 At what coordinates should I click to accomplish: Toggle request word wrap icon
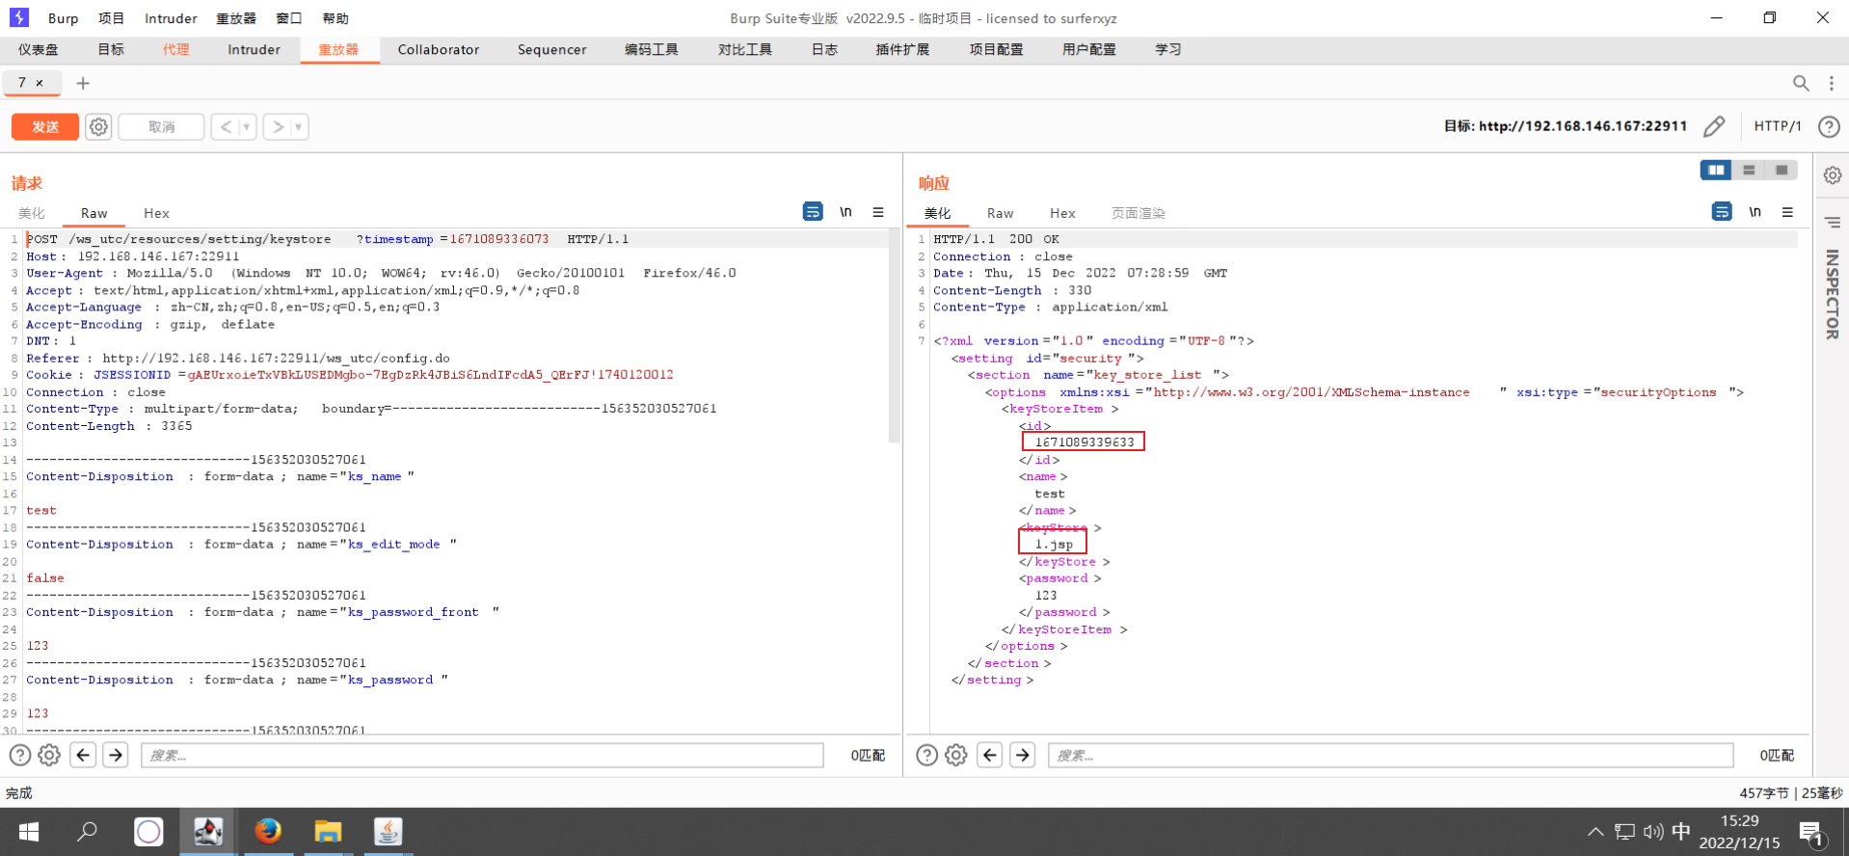pyautogui.click(x=813, y=211)
